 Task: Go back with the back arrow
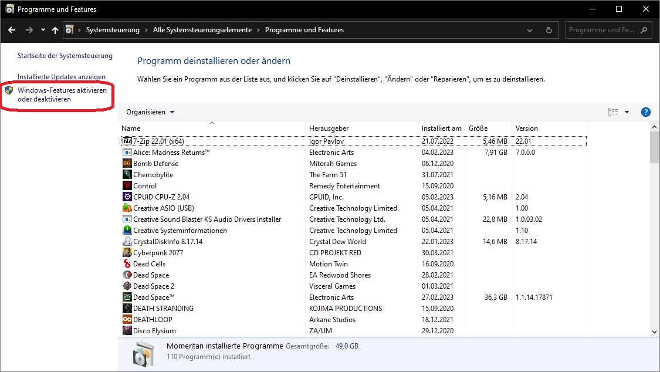[12, 30]
